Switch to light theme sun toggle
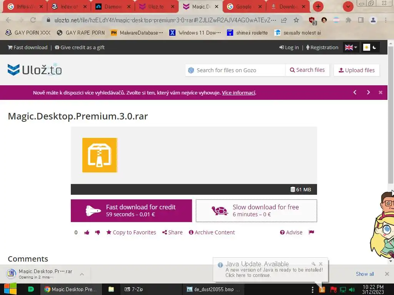The width and height of the screenshot is (394, 295). 367,47
